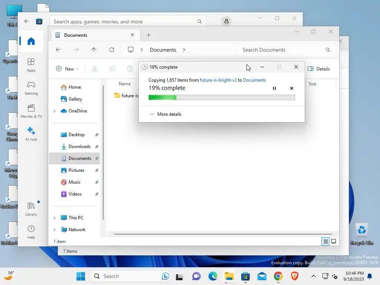This screenshot has height=285, width=380.
Task: Open Movies & TV in Microsoft Store
Action: 31,111
